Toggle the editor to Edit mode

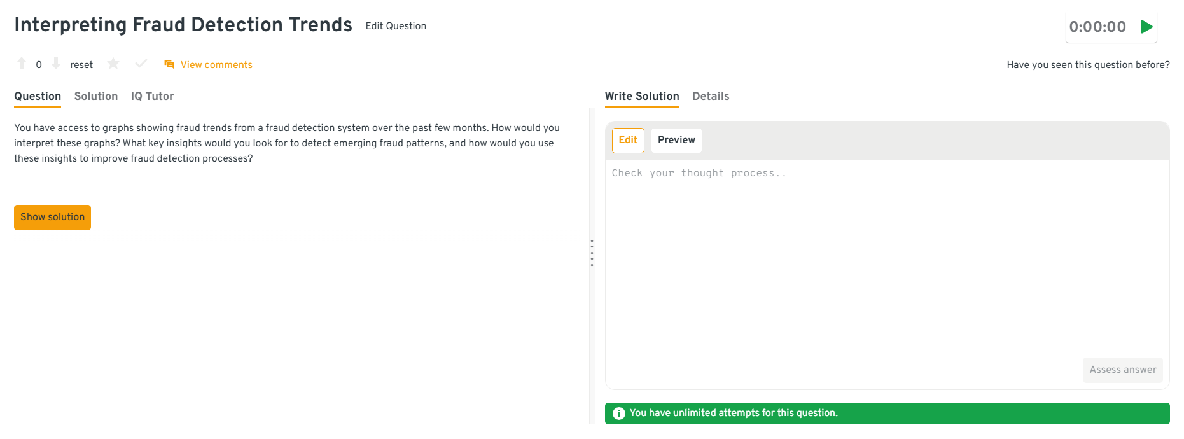pos(628,140)
